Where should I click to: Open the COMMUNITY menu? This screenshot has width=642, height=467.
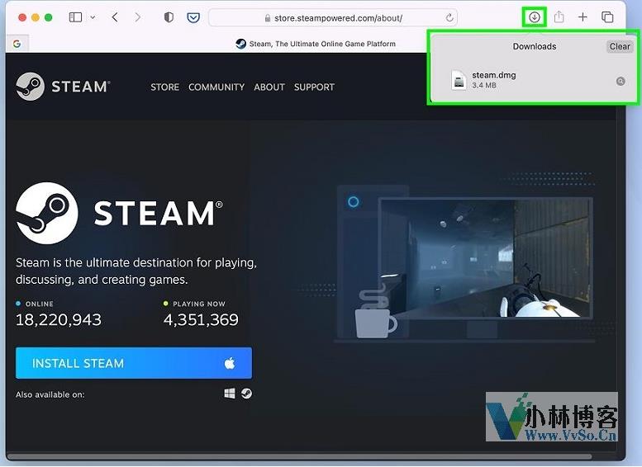[216, 87]
